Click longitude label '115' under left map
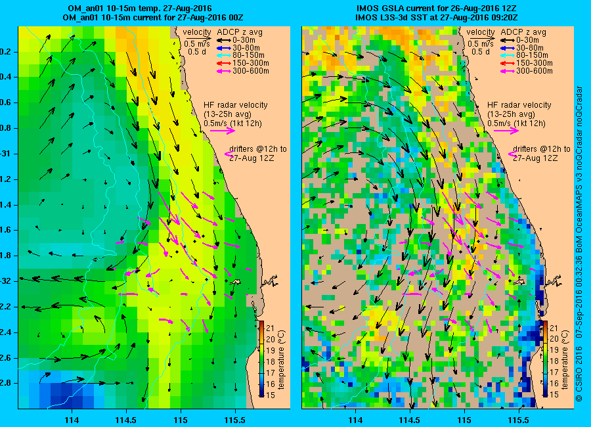 coord(181,420)
